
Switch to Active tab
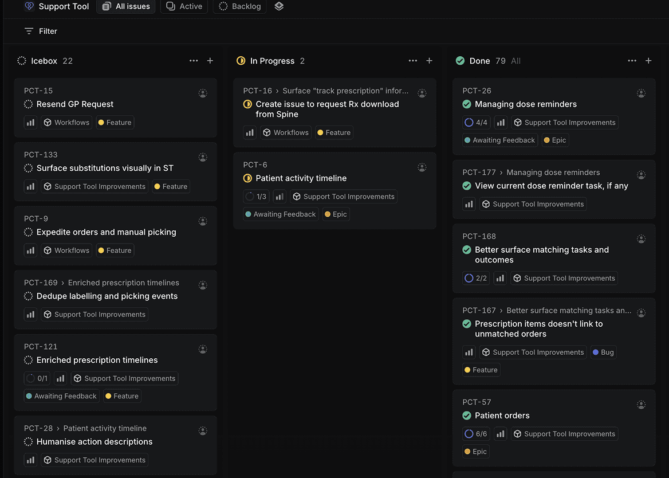coord(184,6)
